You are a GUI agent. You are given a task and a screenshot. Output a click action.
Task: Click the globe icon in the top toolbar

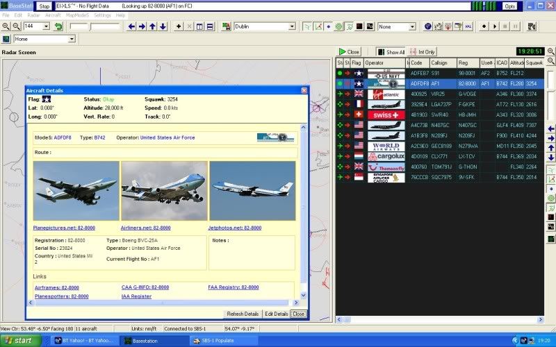click(x=428, y=26)
